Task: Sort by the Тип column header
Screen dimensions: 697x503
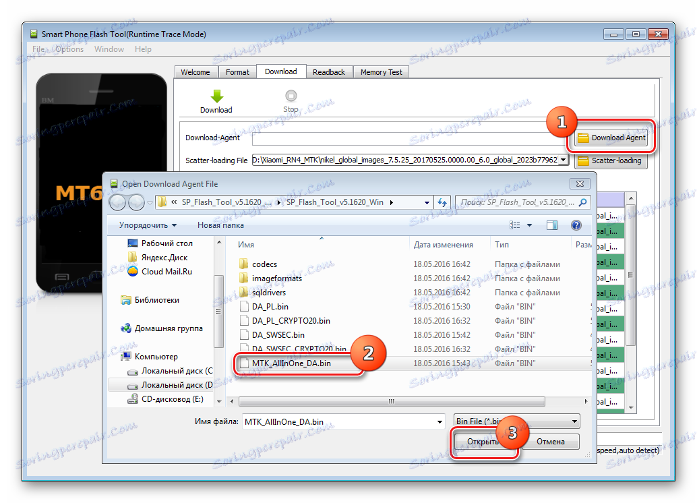Action: 502,245
